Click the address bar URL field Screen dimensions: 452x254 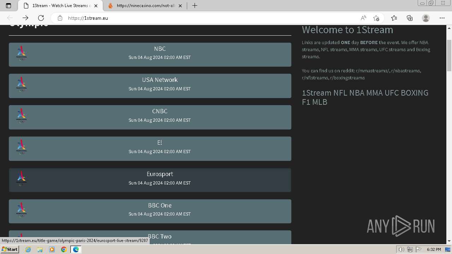pos(212,18)
